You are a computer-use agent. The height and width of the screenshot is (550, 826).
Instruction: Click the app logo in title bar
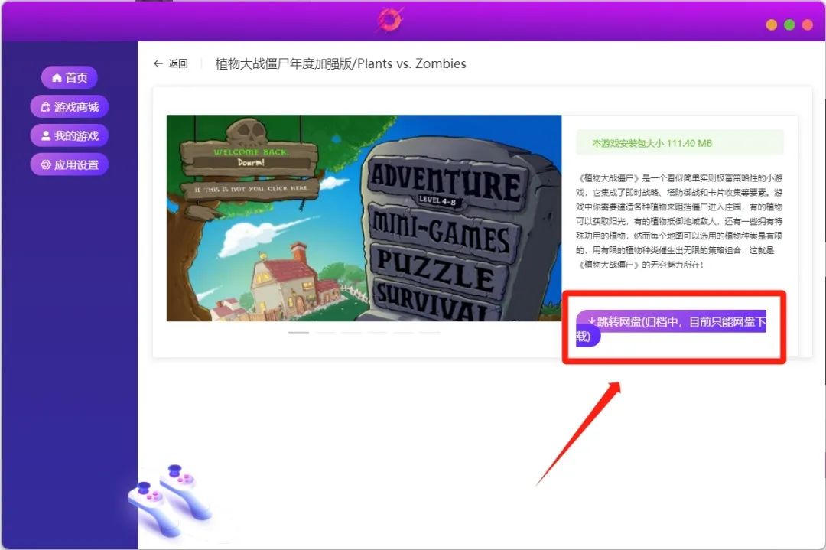(390, 20)
